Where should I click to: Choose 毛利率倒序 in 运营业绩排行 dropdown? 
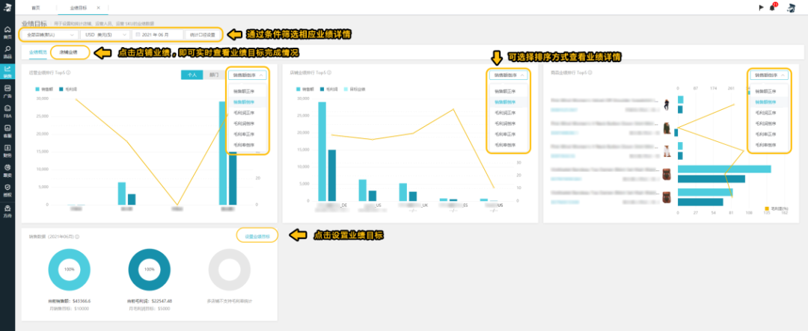pyautogui.click(x=248, y=145)
